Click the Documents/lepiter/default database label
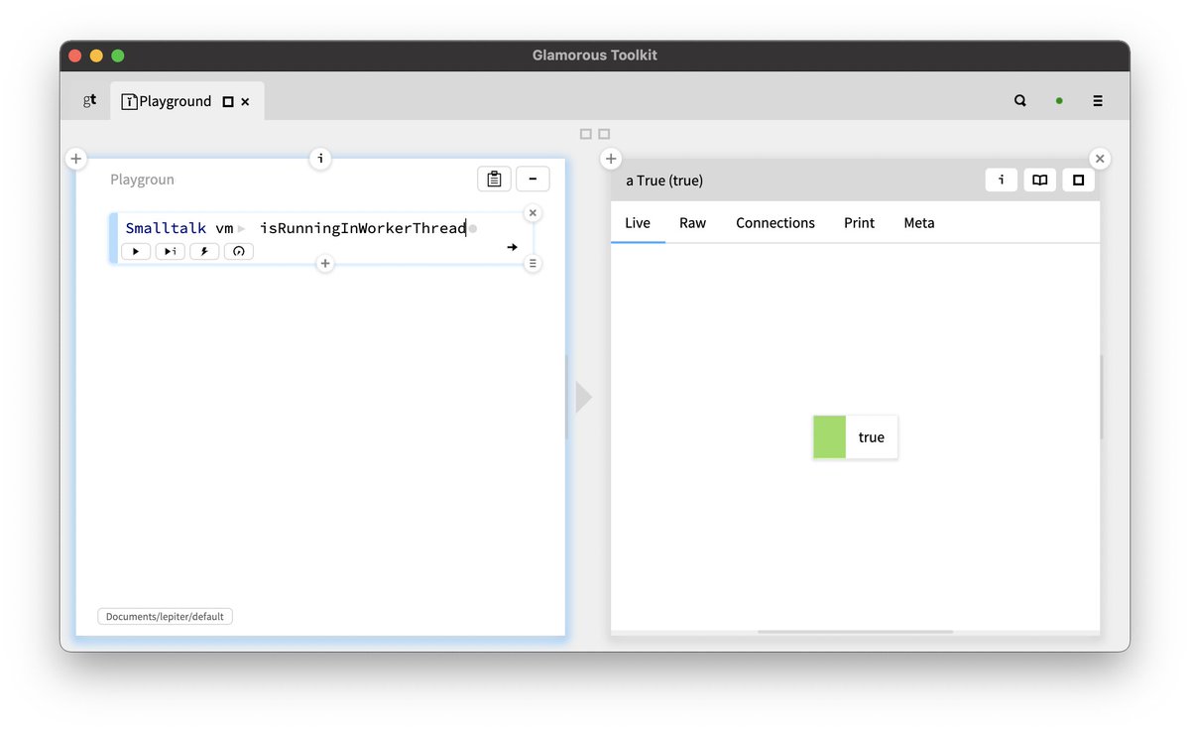The height and width of the screenshot is (731, 1190). pyautogui.click(x=166, y=617)
